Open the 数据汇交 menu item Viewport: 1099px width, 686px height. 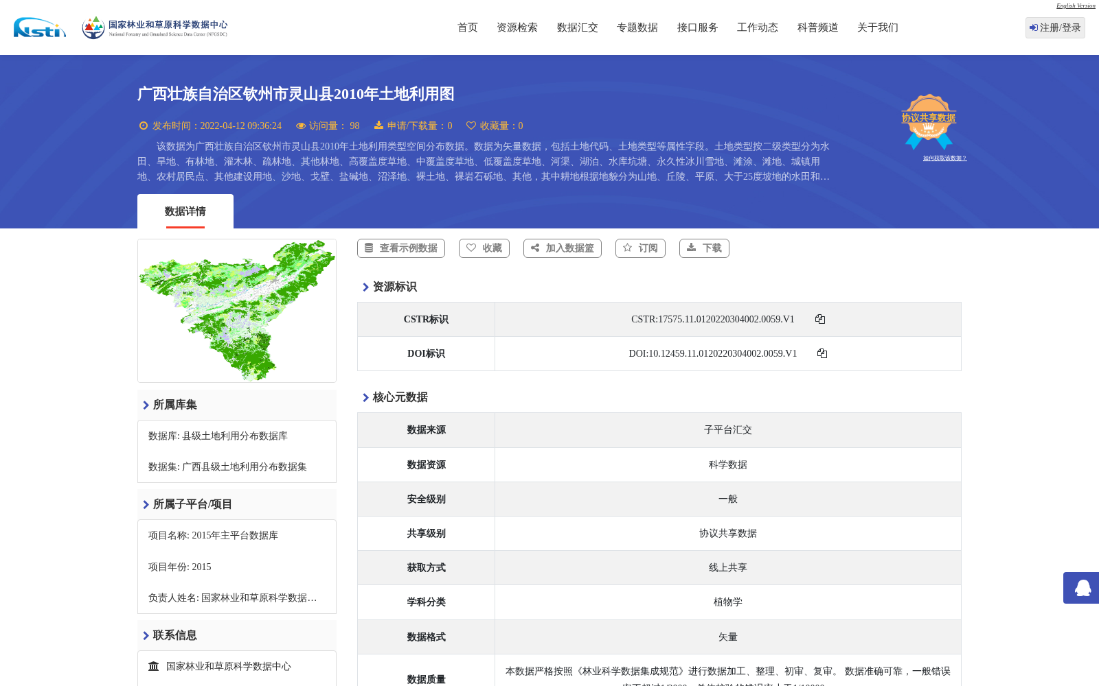pos(578,27)
